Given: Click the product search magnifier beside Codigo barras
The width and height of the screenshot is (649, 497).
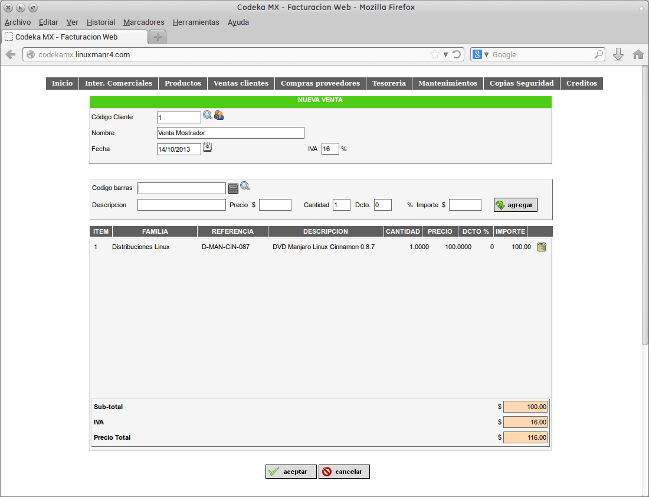Looking at the screenshot, I should (x=245, y=185).
